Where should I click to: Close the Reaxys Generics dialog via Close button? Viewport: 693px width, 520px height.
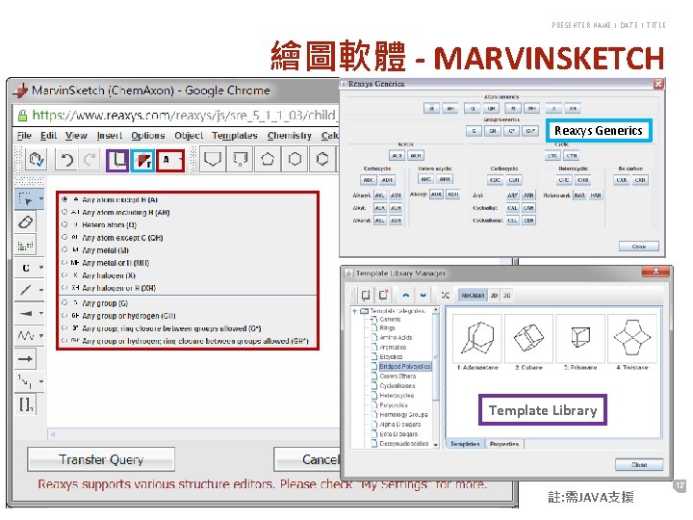point(639,247)
